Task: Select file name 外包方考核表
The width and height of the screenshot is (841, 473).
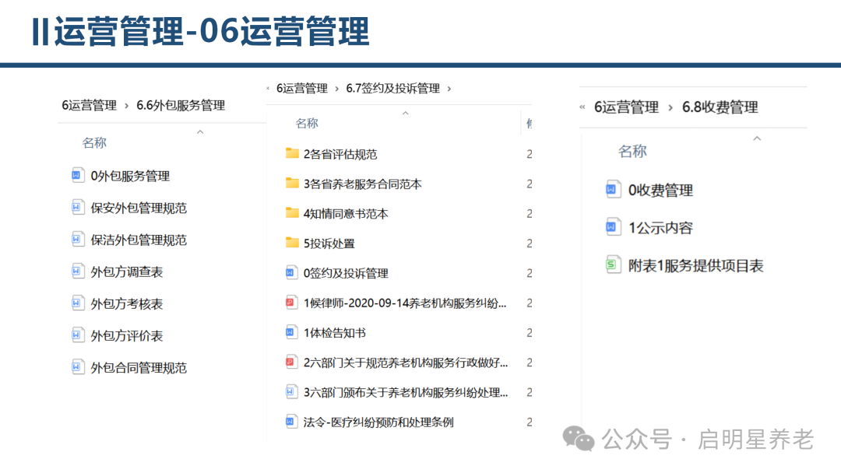Action: [127, 304]
